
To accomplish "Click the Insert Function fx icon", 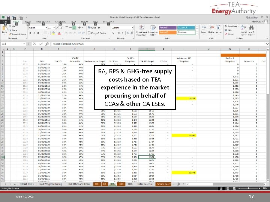I will [x=47, y=44].
